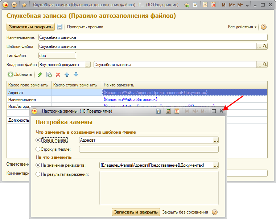Click get link icon in main title bar
This screenshot has height=219, width=276.
[187, 5]
